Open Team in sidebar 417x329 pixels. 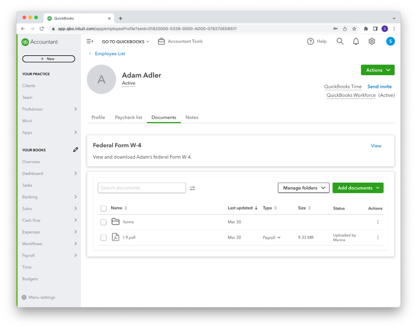pos(27,97)
